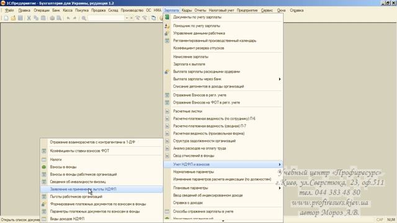Open the Производство menu
The image size is (397, 223).
132,11
